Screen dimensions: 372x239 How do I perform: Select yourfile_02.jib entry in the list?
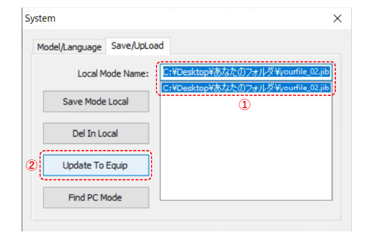[x=246, y=88]
